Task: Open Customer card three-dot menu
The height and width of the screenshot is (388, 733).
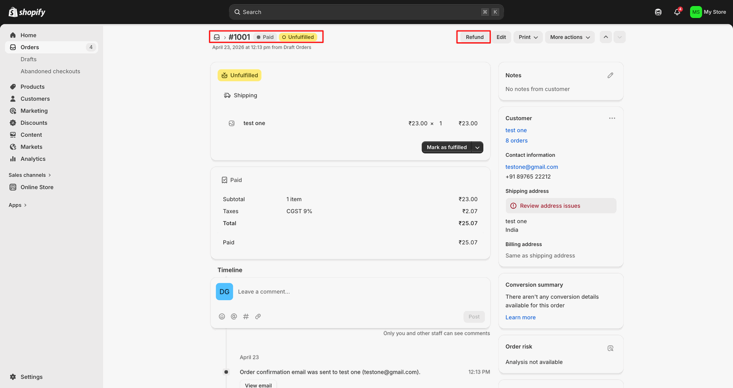Action: click(612, 118)
